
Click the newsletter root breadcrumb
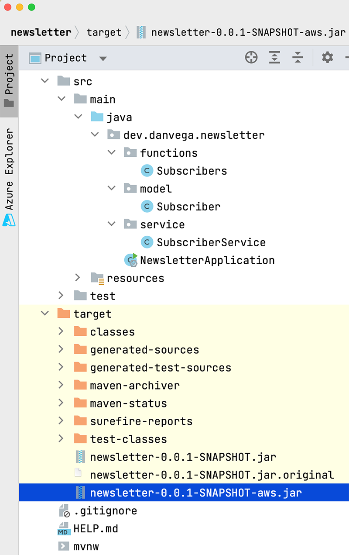[x=41, y=32]
